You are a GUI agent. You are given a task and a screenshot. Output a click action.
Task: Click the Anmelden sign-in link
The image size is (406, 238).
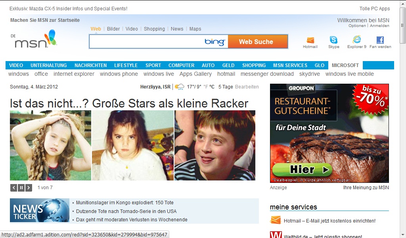coord(379,26)
